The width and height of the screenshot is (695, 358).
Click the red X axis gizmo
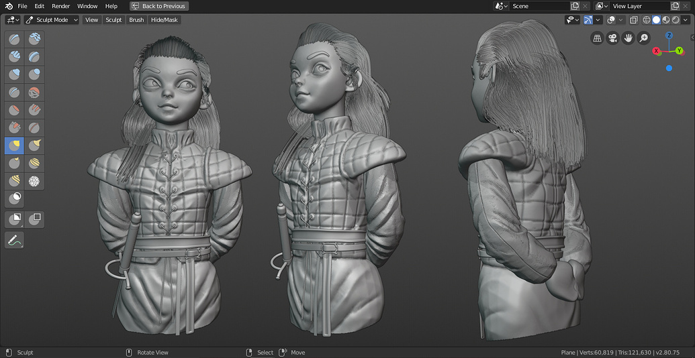pos(657,51)
